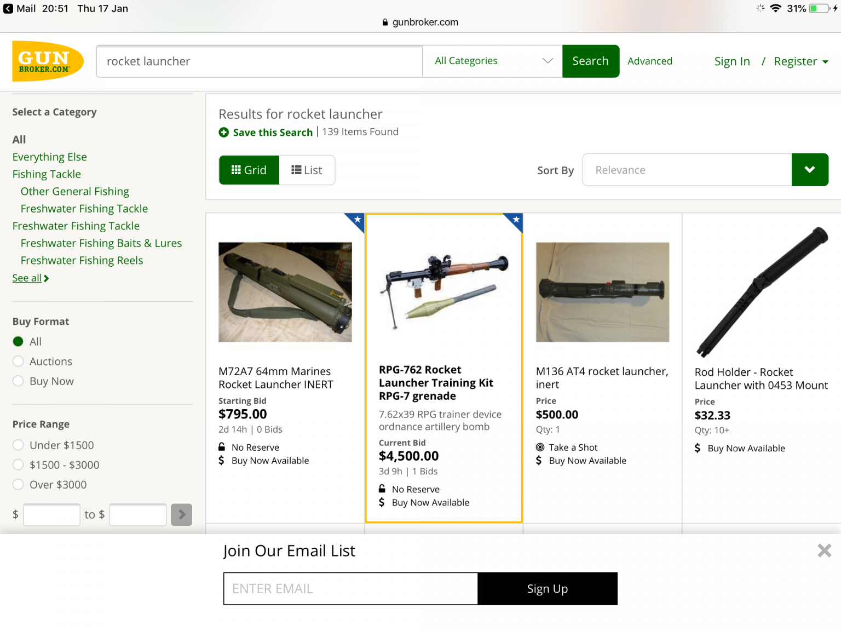The height and width of the screenshot is (631, 841).
Task: Tap the Mail back arrow in status bar
Action: (8, 8)
